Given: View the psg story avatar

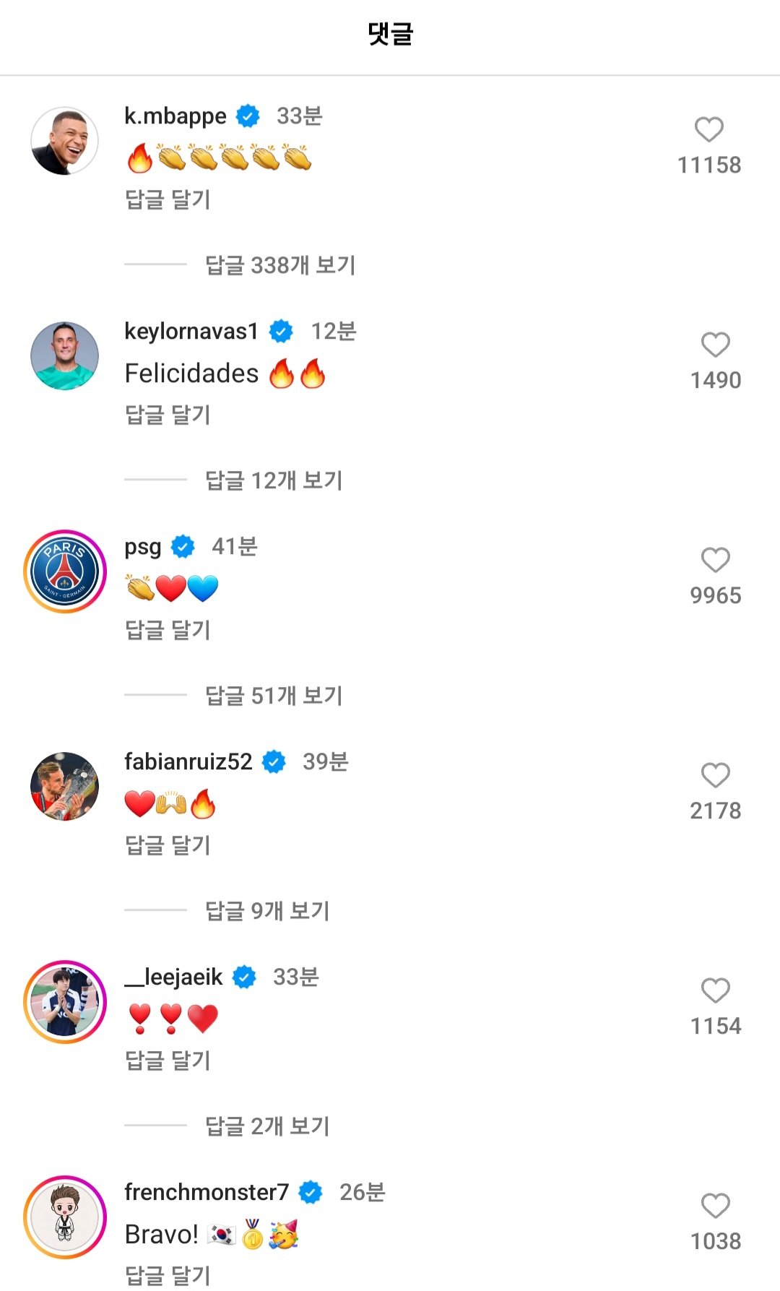Looking at the screenshot, I should pyautogui.click(x=65, y=571).
